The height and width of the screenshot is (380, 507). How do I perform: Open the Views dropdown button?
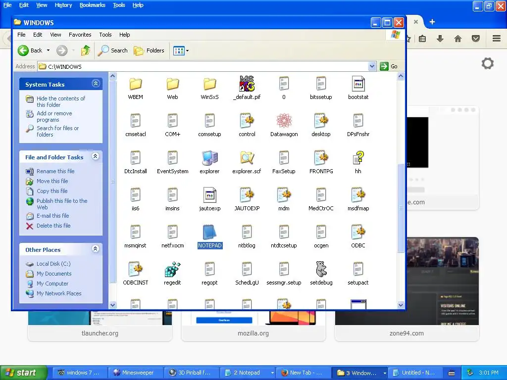click(181, 50)
